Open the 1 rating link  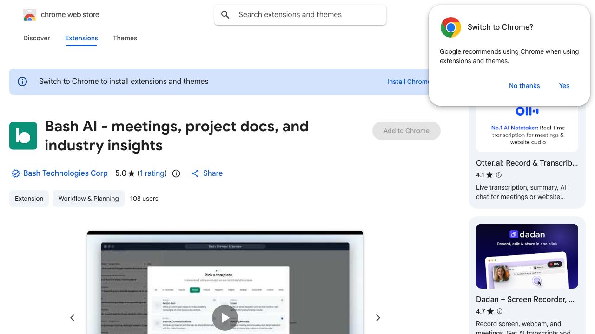[x=152, y=173]
